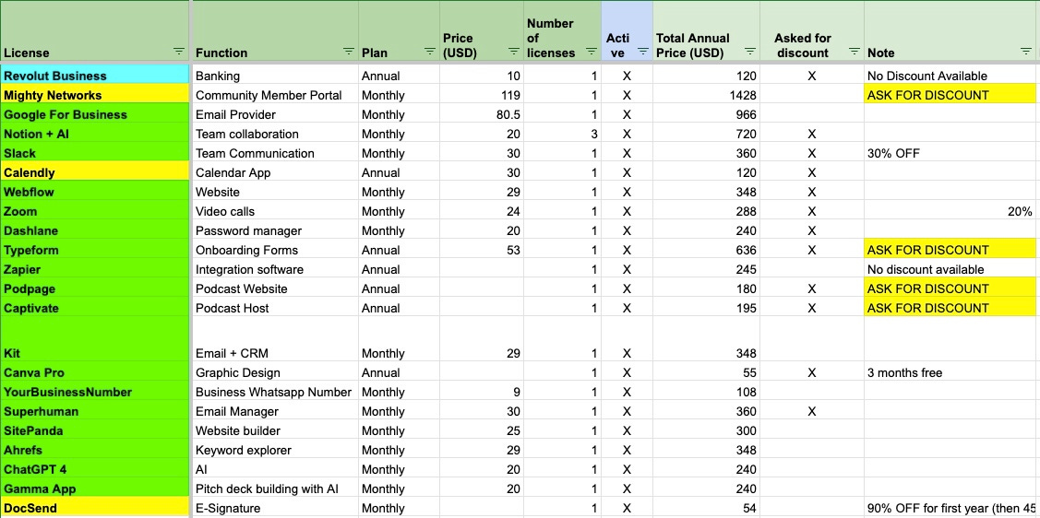Click the Pitch deck building with AI cell
Image resolution: width=1040 pixels, height=518 pixels.
pos(275,489)
